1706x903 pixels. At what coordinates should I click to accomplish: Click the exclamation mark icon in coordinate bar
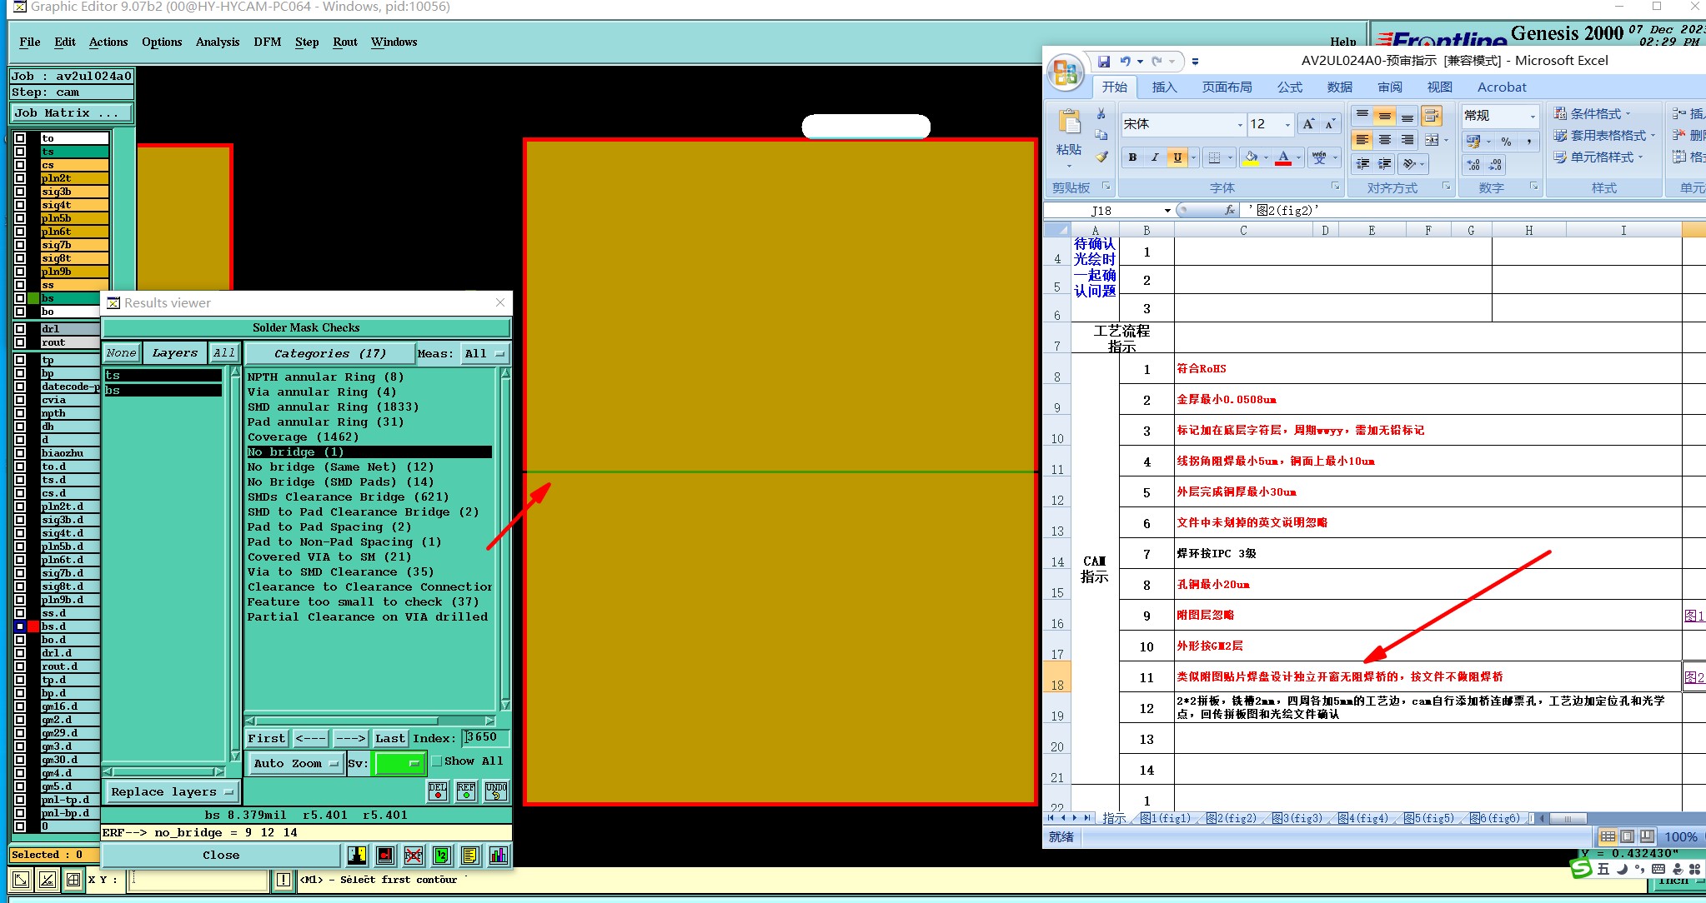click(x=283, y=880)
